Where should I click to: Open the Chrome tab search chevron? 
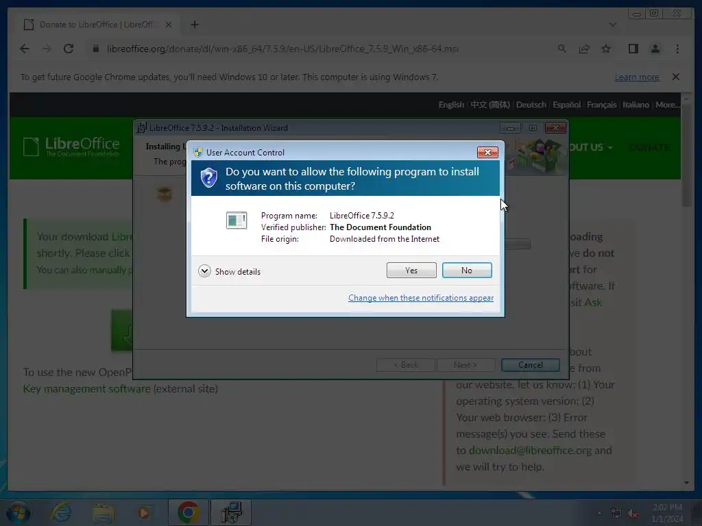pos(613,25)
